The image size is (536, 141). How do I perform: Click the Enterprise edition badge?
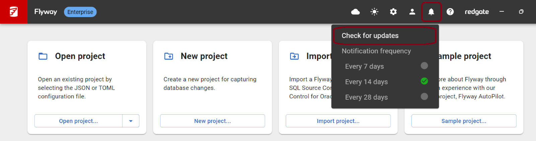(80, 12)
